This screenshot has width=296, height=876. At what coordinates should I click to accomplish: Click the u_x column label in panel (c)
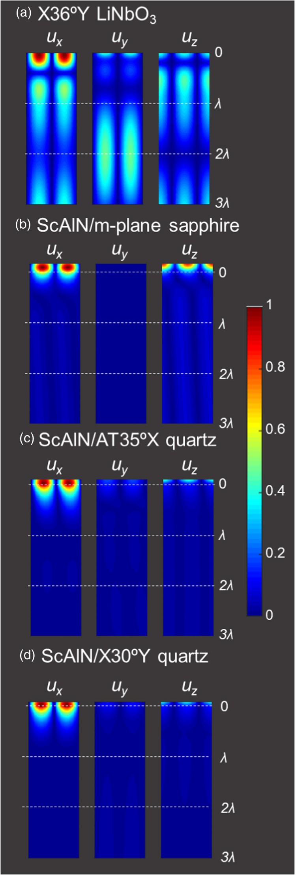pyautogui.click(x=54, y=466)
